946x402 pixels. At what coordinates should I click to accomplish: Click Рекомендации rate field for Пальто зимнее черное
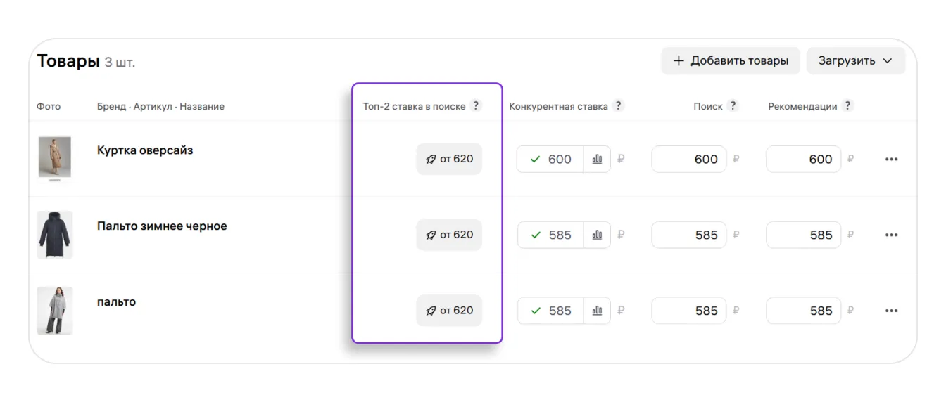coord(803,235)
